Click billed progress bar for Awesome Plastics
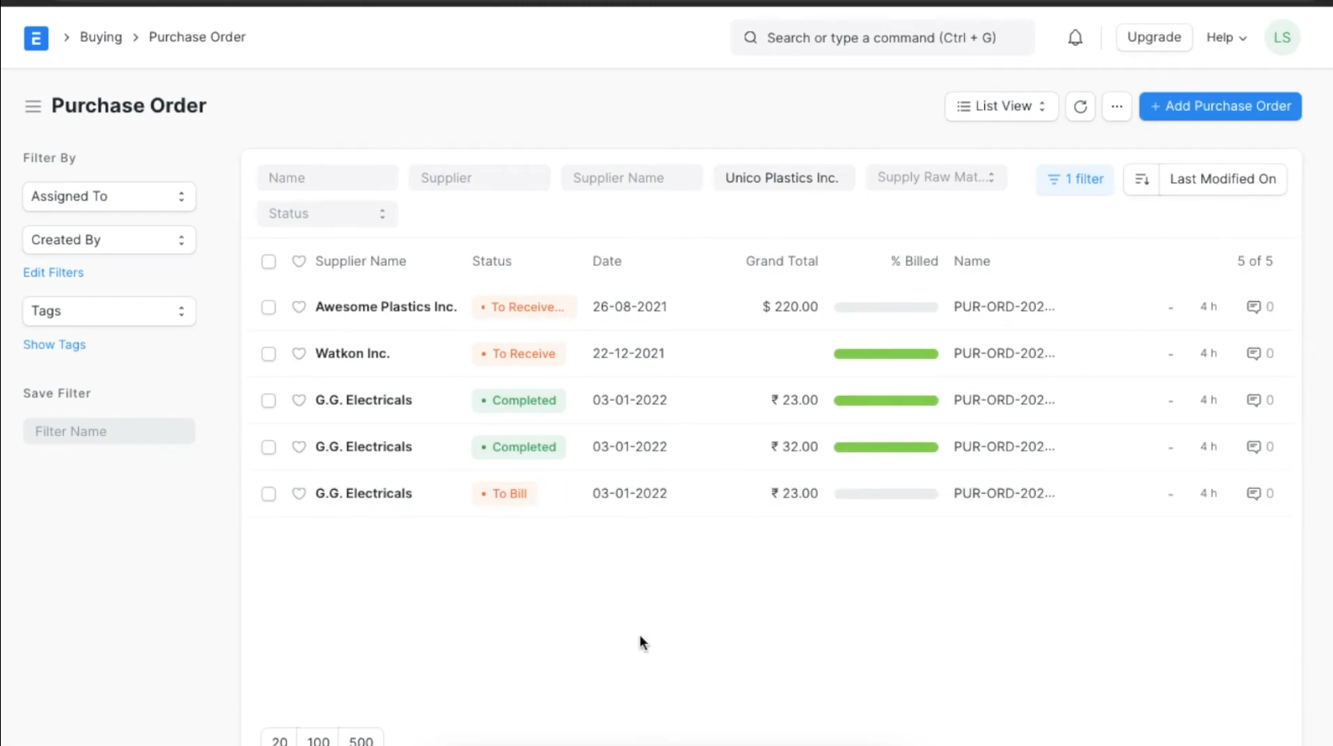 (x=885, y=307)
